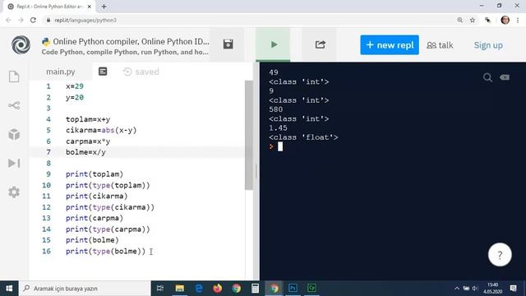Image resolution: width=526 pixels, height=296 pixels.
Task: Bookmark this page with the star
Action: coord(473,20)
